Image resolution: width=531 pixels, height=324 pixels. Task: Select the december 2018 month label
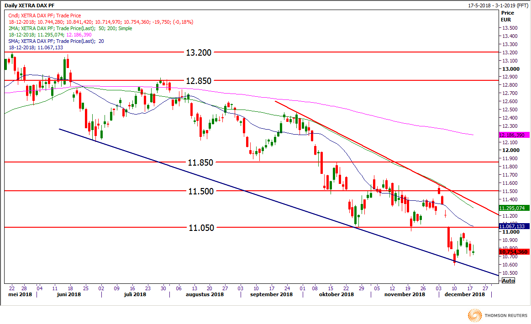[465, 294]
